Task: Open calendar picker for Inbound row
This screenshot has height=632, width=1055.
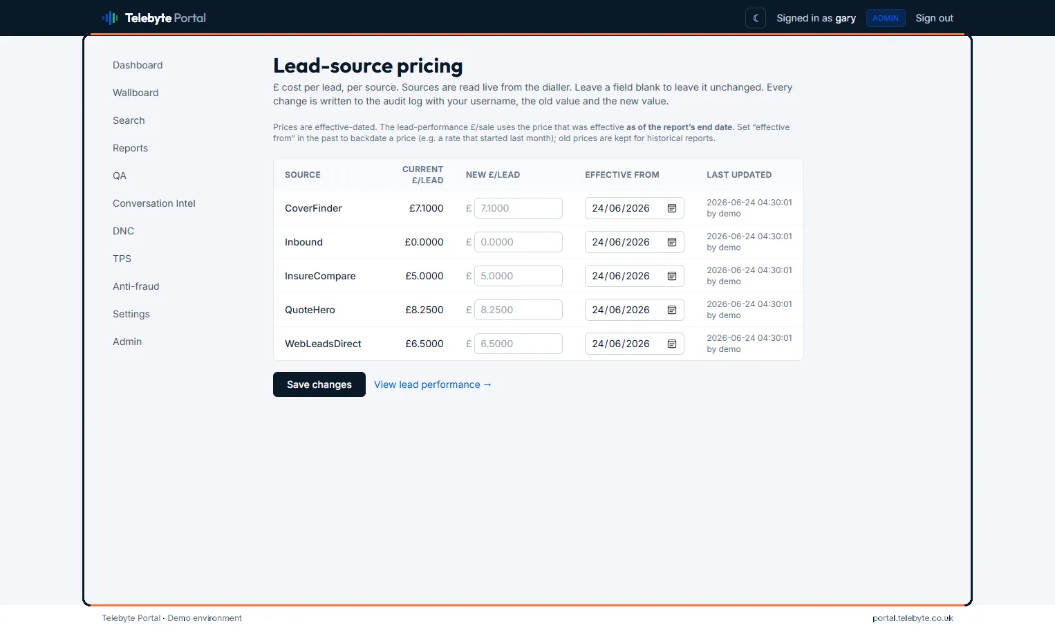Action: coord(671,242)
